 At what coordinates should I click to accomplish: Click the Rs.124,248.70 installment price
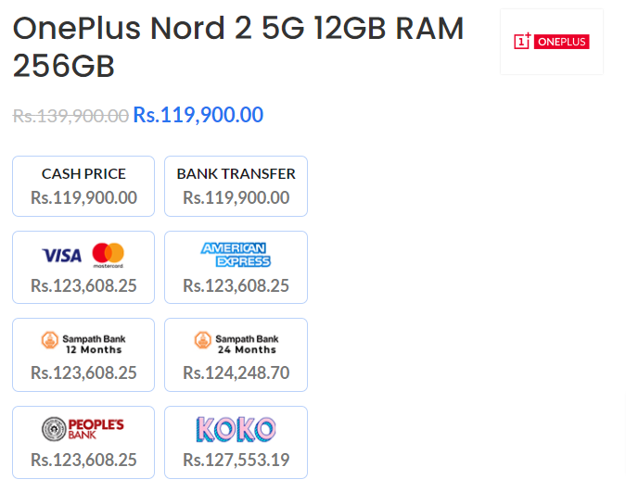[x=236, y=372]
